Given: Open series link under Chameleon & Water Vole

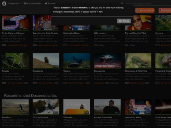Looking at the screenshot, I should point(137,83).
